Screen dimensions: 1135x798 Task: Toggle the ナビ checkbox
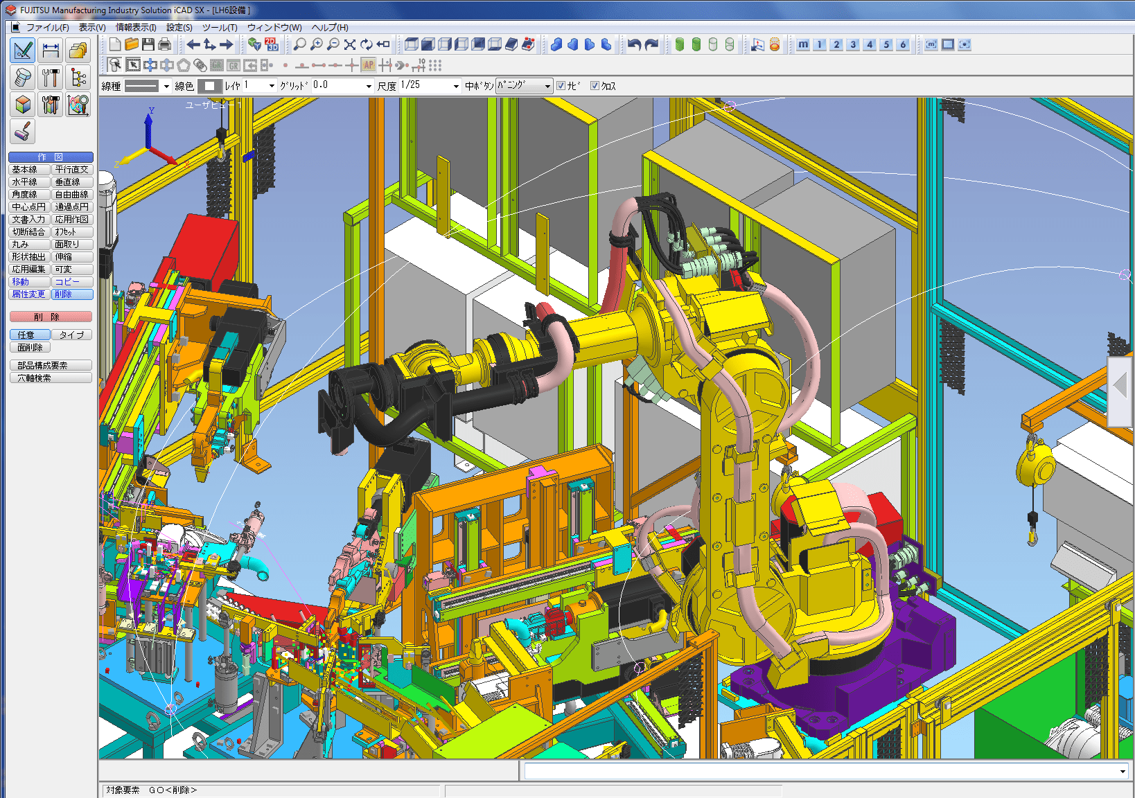(x=561, y=86)
